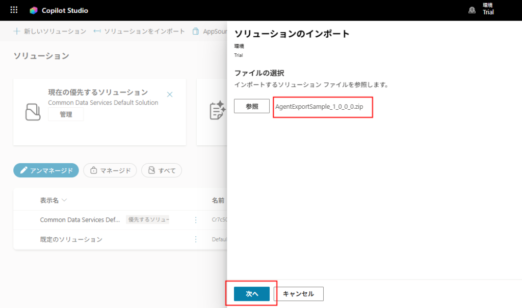522x308 pixels.
Task: Click the 新しいソリューション command
Action: (x=50, y=31)
